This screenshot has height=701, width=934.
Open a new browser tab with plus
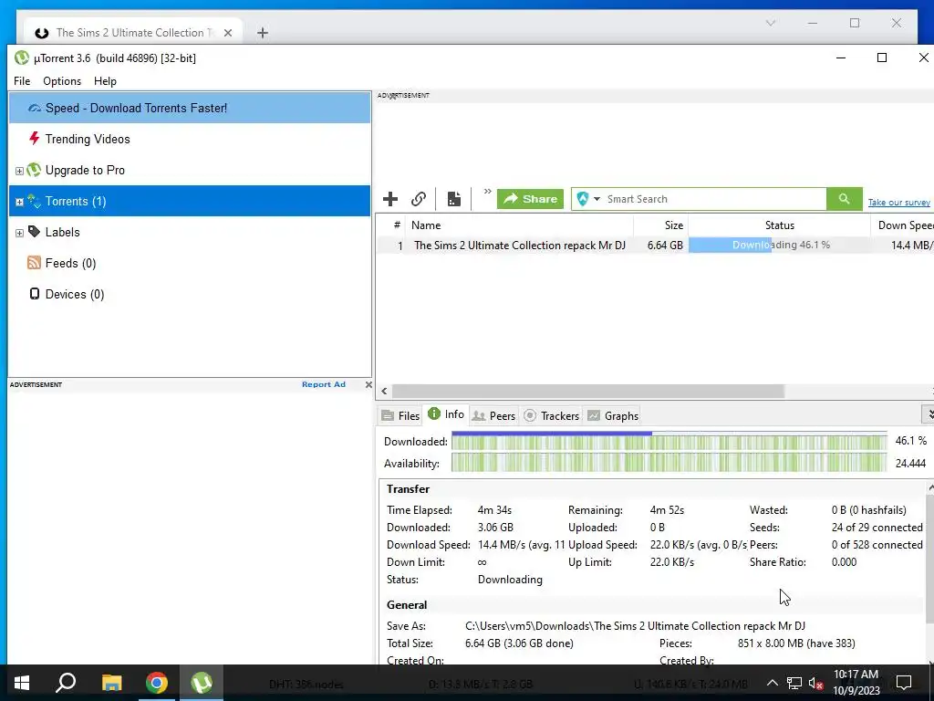pyautogui.click(x=263, y=33)
